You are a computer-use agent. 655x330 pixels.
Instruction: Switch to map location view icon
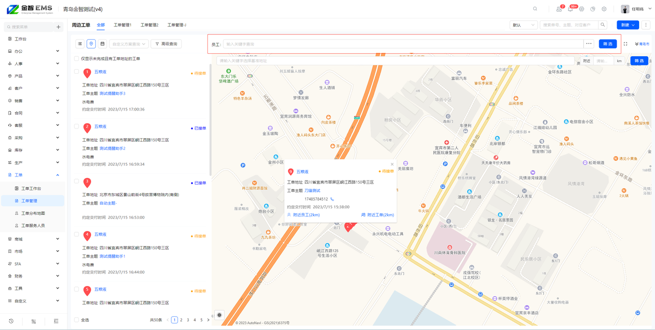point(91,44)
